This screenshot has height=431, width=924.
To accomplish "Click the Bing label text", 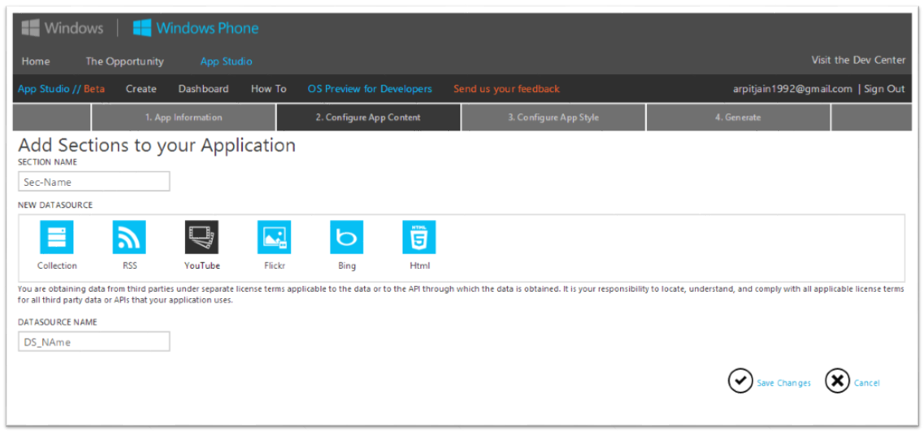I will pos(347,266).
